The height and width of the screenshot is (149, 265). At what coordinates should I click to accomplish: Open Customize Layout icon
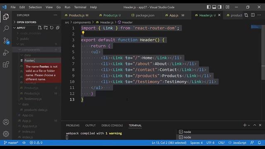(227, 7)
